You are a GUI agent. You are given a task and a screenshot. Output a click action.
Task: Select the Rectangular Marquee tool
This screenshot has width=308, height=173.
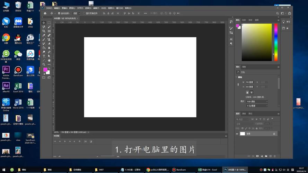[49, 23]
